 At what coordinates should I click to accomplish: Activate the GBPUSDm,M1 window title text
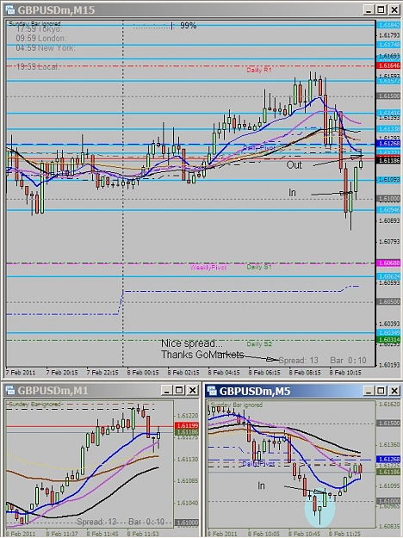[x=53, y=391]
